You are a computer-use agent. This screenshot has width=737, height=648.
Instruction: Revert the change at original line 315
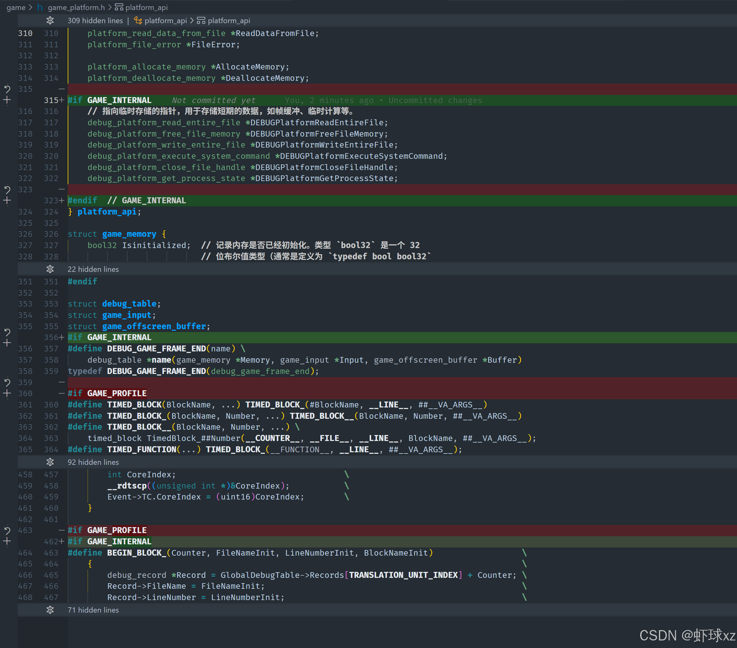tap(7, 89)
